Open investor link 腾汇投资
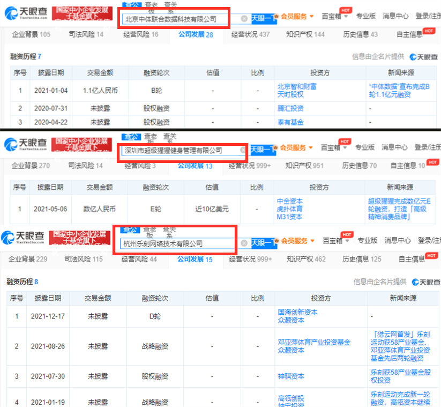 tap(290, 108)
